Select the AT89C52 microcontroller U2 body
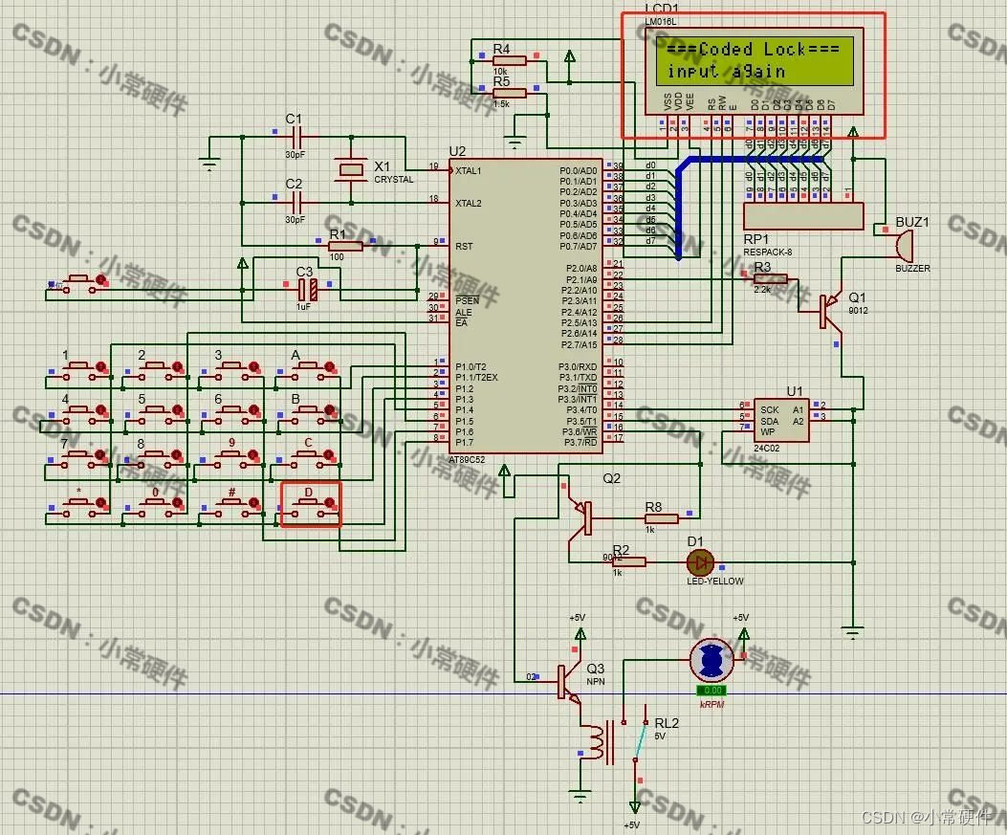1007x835 pixels. click(x=525, y=306)
